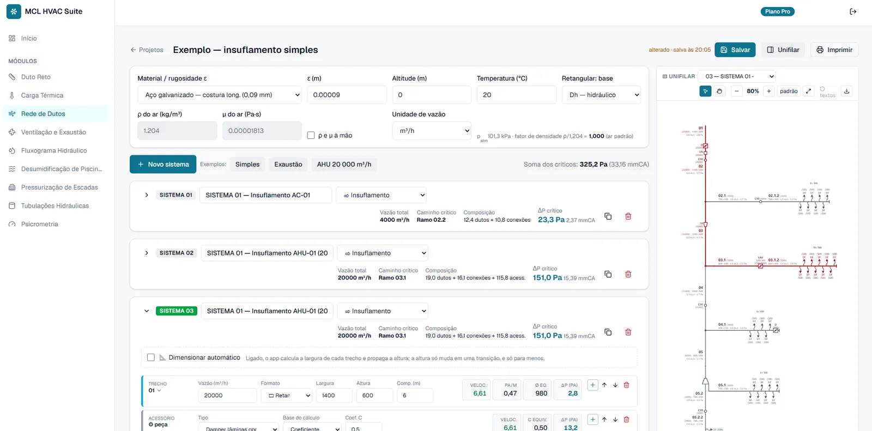Click the Unifilar button in header
The image size is (872, 431).
tap(783, 50)
